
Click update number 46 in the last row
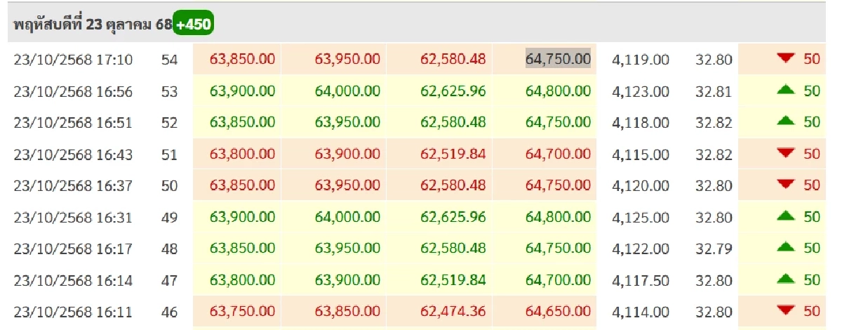pyautogui.click(x=169, y=312)
